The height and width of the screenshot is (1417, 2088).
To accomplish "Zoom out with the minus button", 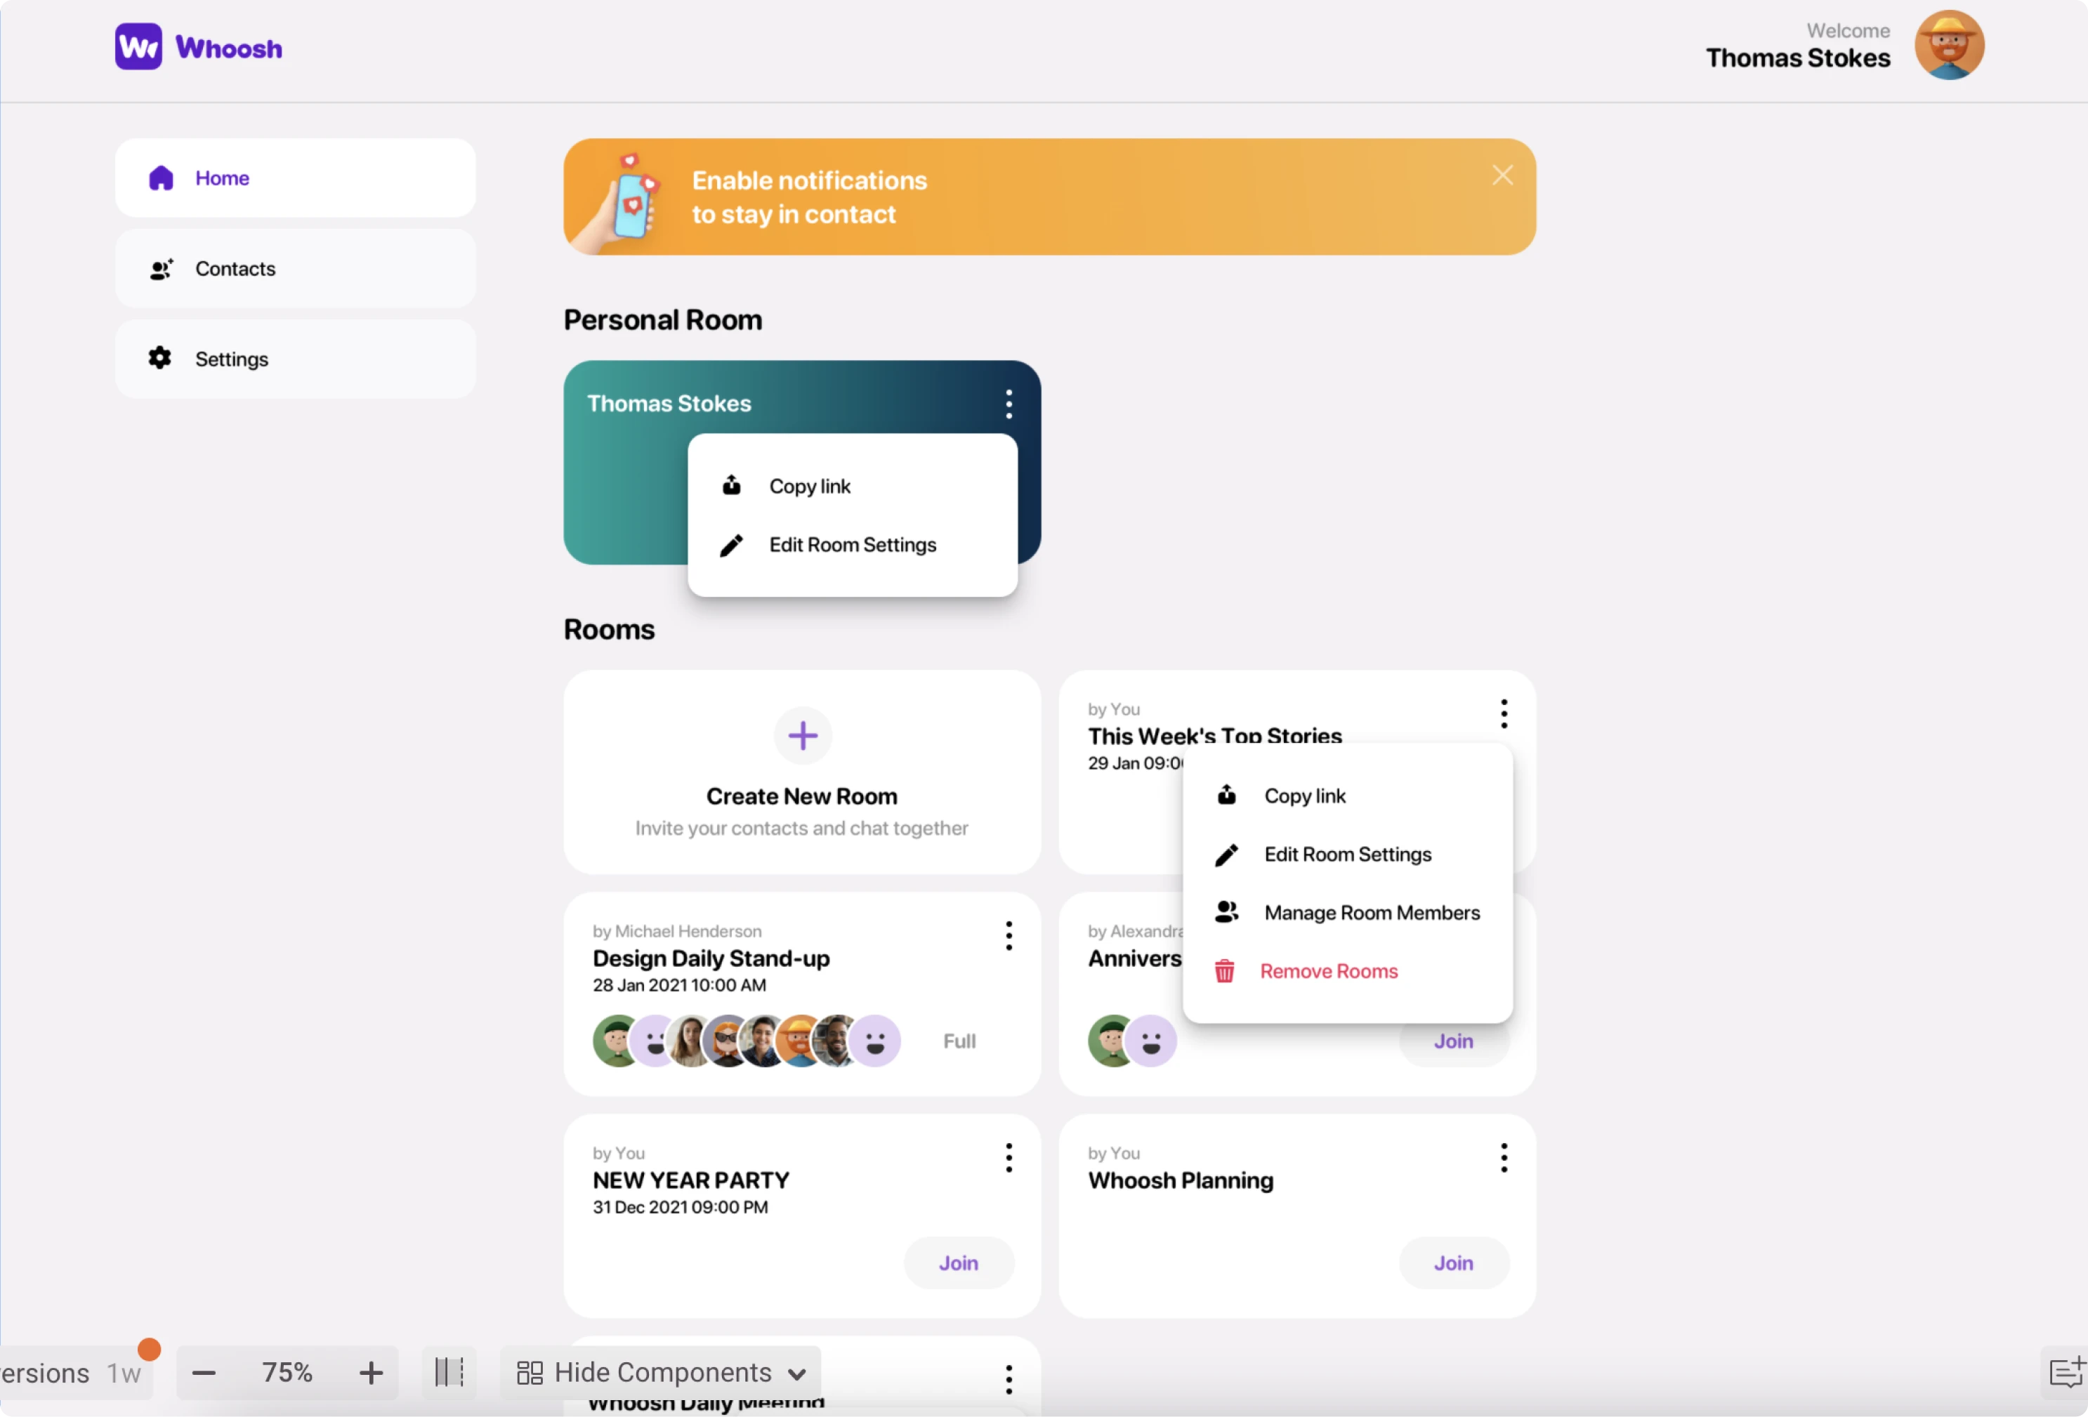I will [x=204, y=1373].
